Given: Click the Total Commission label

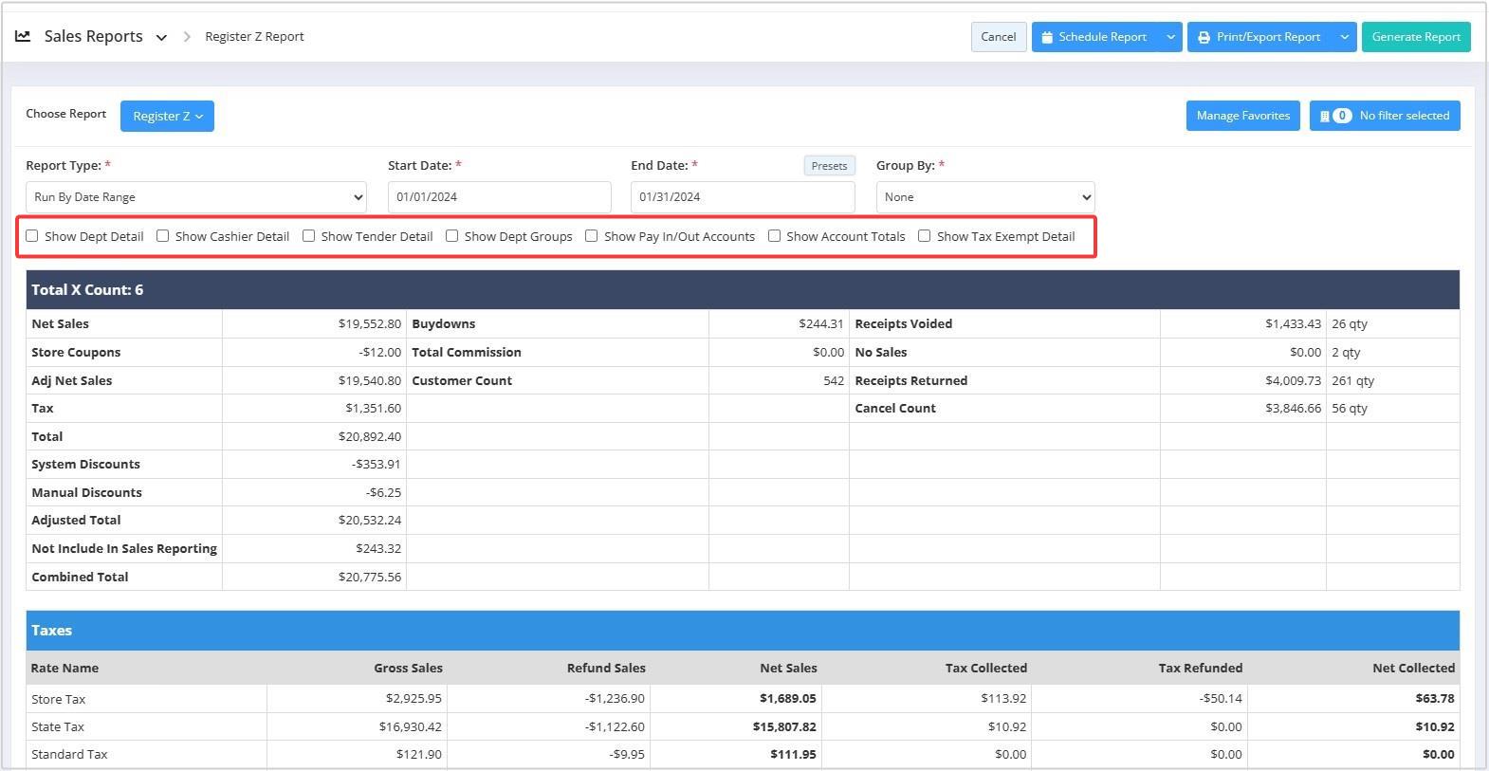Looking at the screenshot, I should click(467, 352).
